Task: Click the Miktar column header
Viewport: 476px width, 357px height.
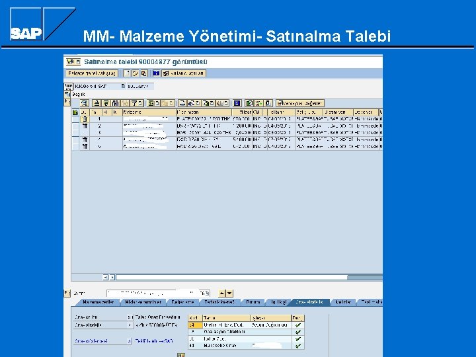Action: 242,112
